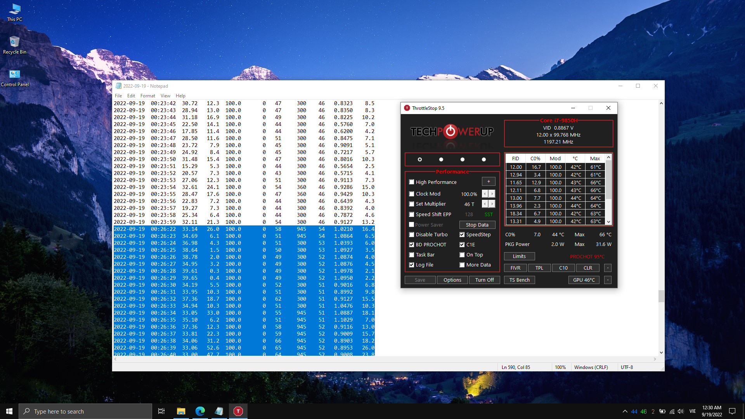Screen dimensions: 745x419
Task: Open the volume tray icon
Action: point(681,411)
